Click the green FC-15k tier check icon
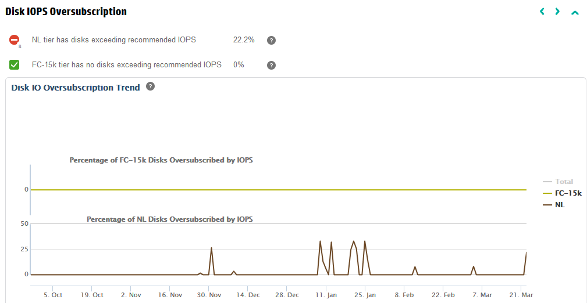The height and width of the screenshot is (303, 587). (14, 65)
